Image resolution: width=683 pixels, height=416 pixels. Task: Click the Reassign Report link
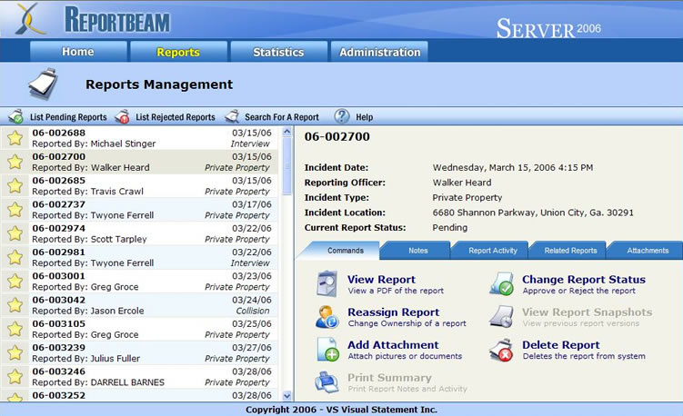pos(393,312)
